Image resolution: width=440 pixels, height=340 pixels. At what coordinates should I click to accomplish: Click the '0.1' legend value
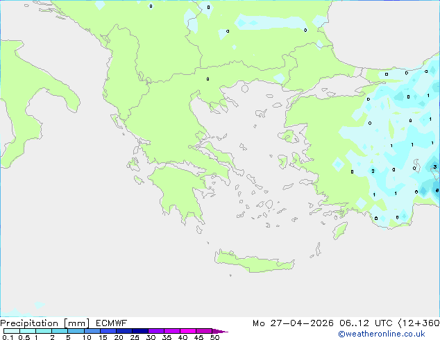[x=8, y=337]
